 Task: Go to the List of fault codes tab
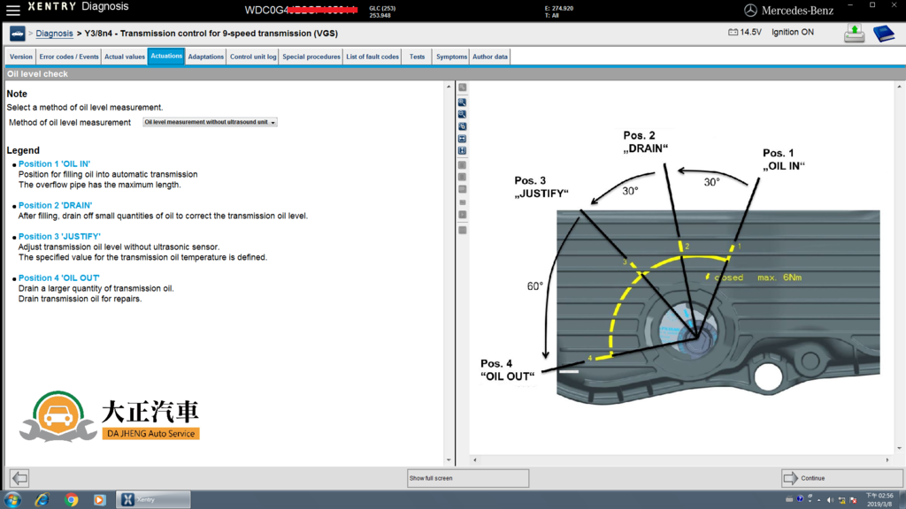pyautogui.click(x=372, y=57)
